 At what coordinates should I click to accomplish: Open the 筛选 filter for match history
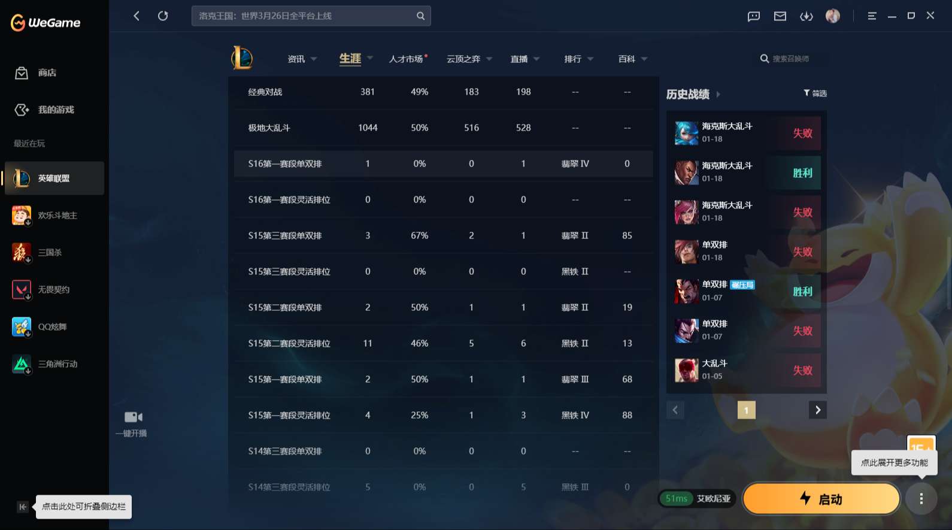pyautogui.click(x=815, y=93)
